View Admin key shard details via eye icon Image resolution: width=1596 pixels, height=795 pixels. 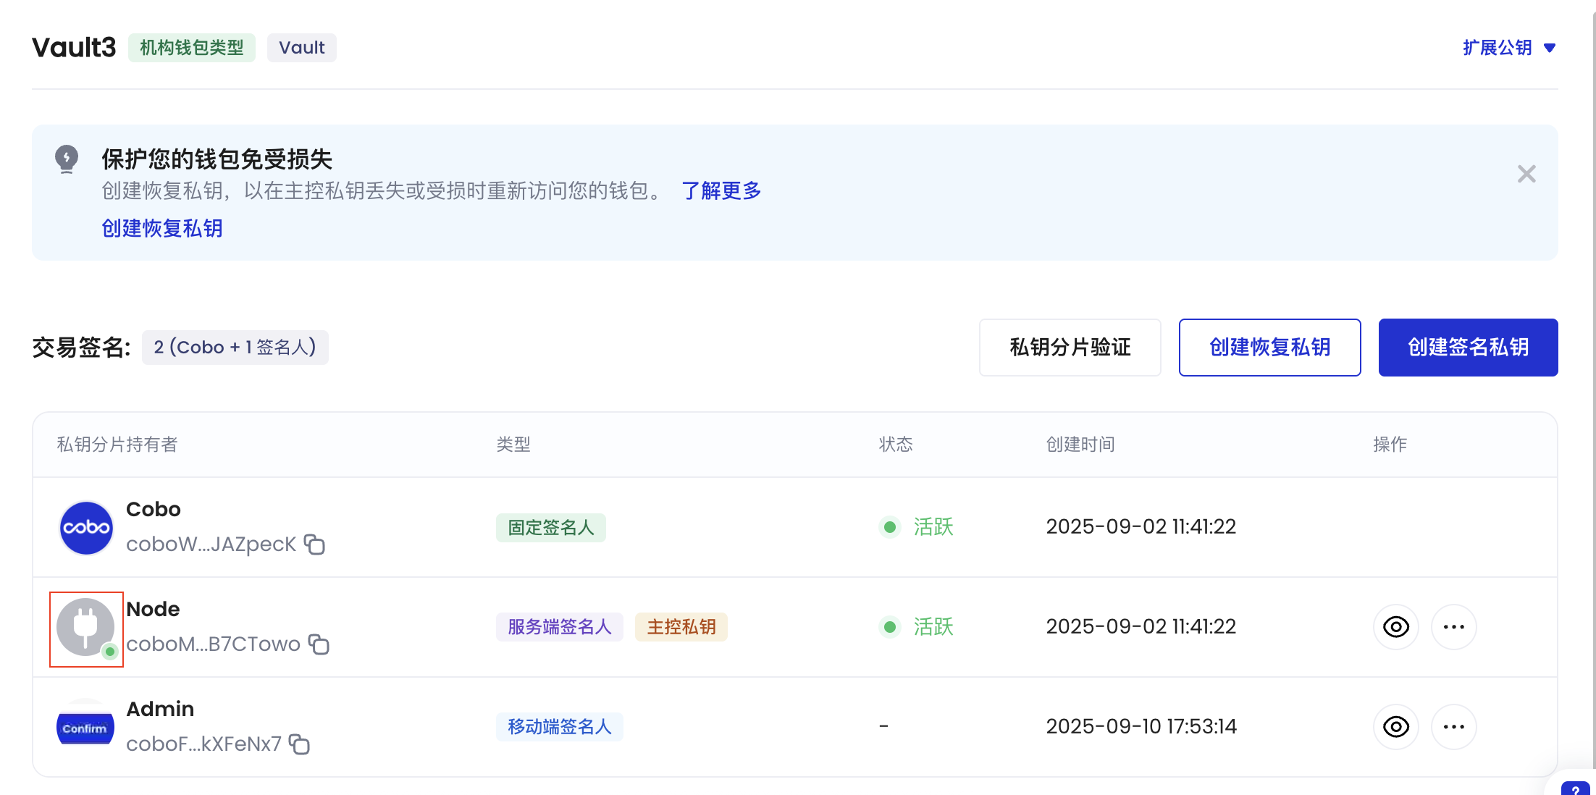tap(1397, 726)
